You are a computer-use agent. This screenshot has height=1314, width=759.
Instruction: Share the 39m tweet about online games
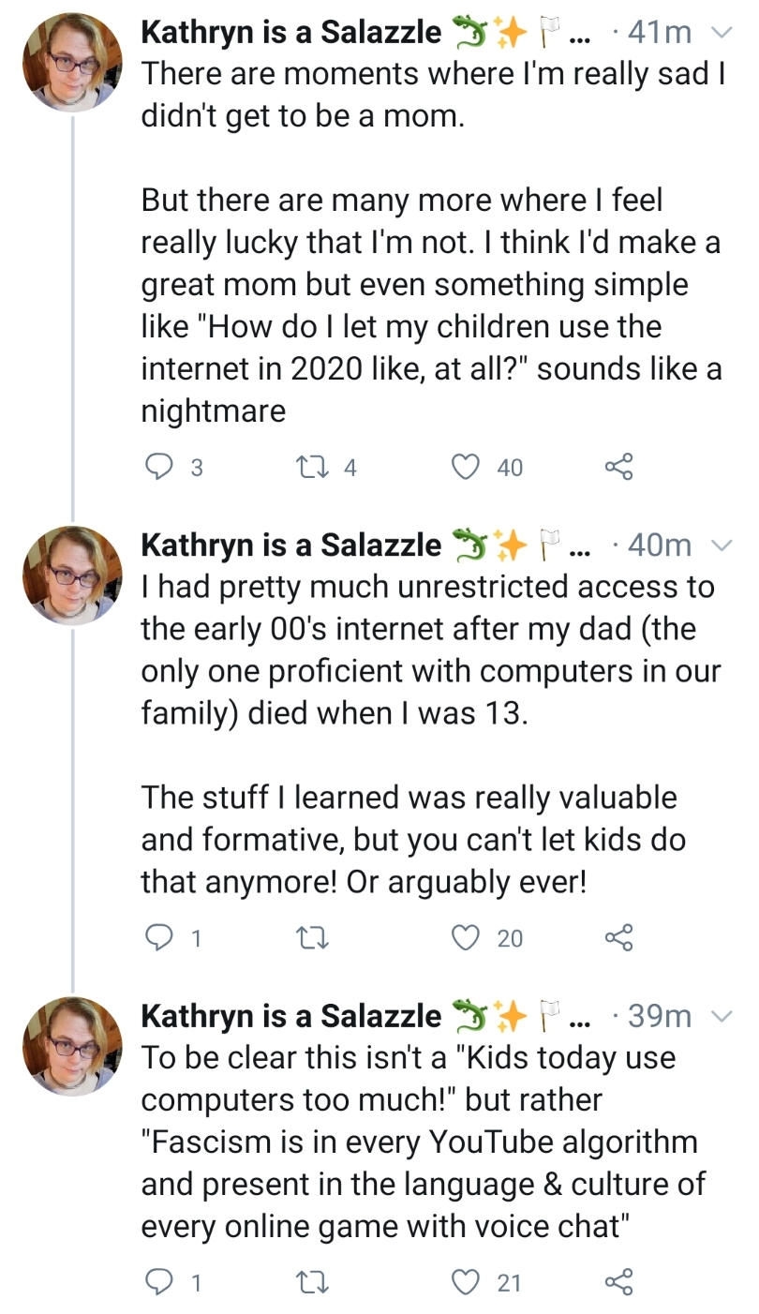[618, 1281]
